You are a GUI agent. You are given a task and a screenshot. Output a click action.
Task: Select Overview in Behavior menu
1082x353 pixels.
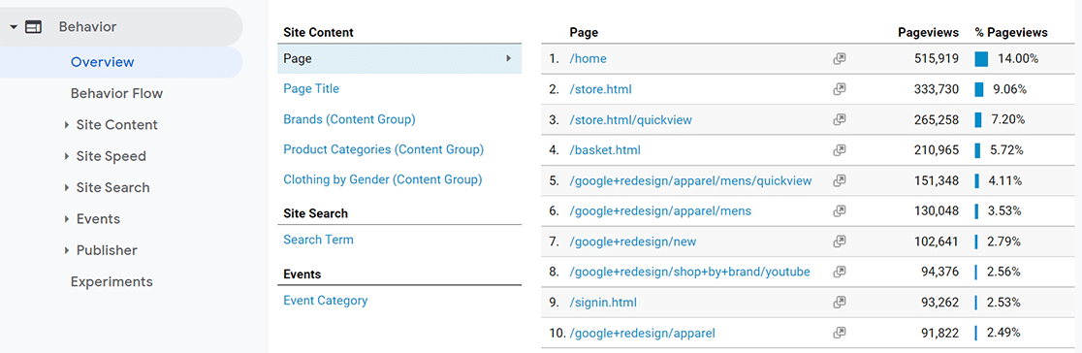point(102,62)
